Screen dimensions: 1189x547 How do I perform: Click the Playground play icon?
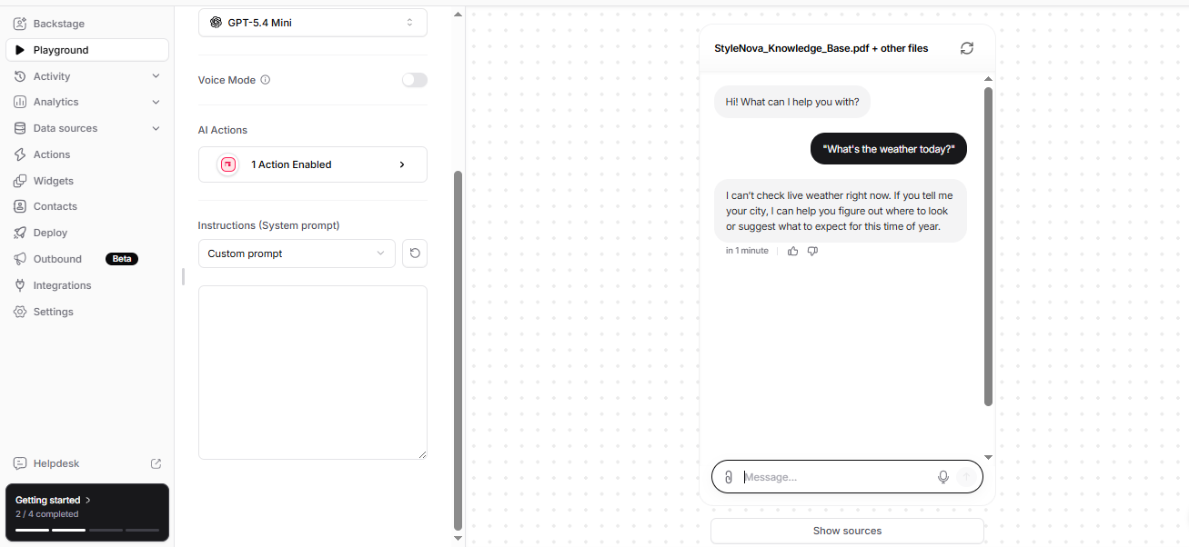coord(20,50)
